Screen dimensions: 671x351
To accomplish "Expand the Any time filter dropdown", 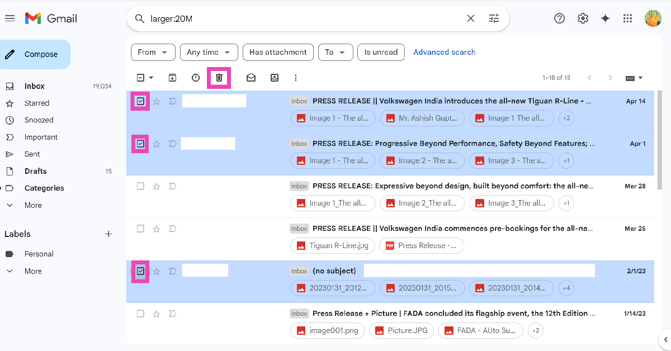I will coord(209,52).
